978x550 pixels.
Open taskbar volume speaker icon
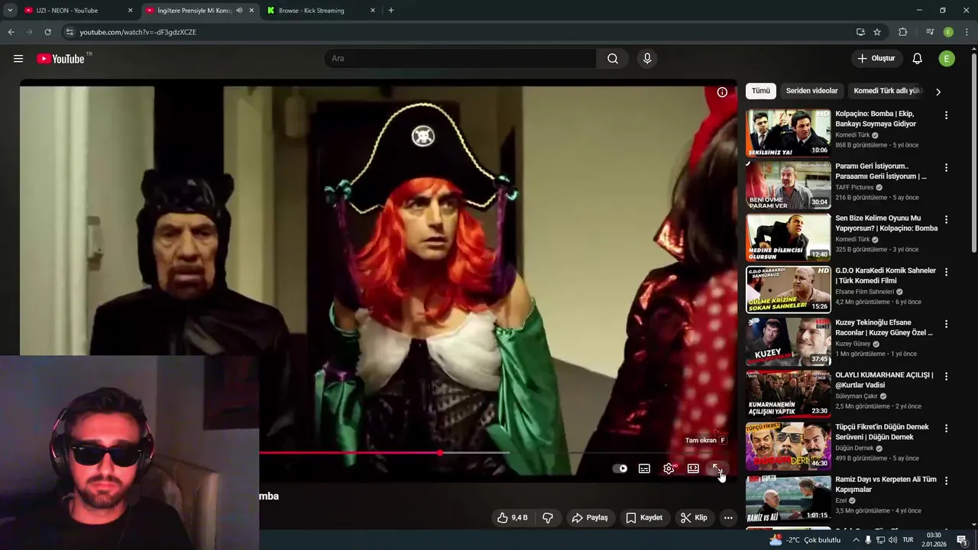(893, 540)
